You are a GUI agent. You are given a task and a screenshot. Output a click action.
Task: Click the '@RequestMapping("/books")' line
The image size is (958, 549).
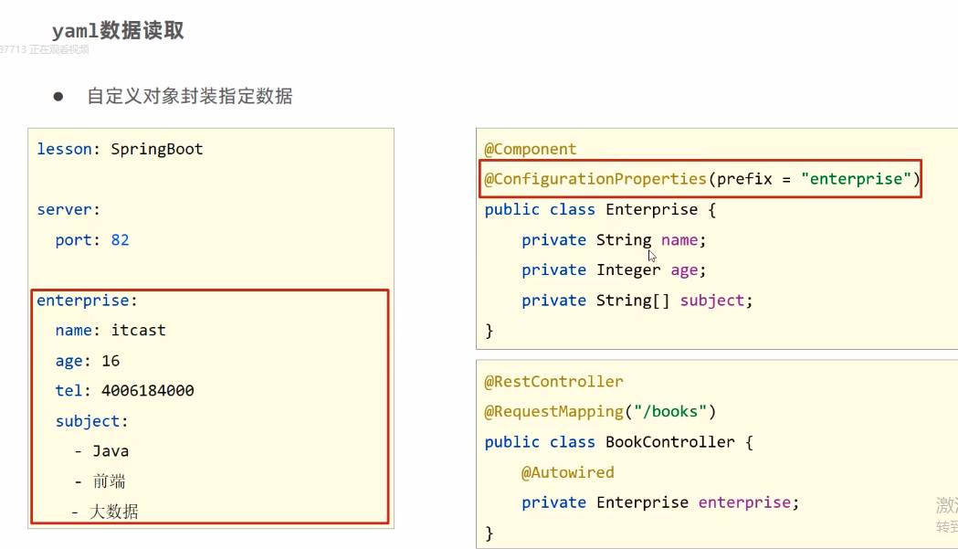600,411
